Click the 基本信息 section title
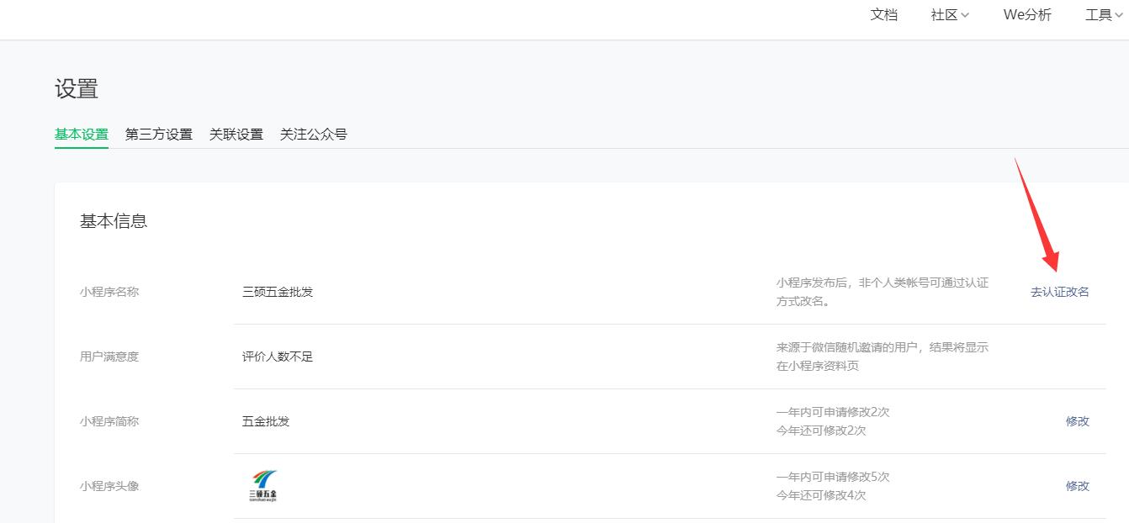The height and width of the screenshot is (523, 1129). pyautogui.click(x=114, y=221)
